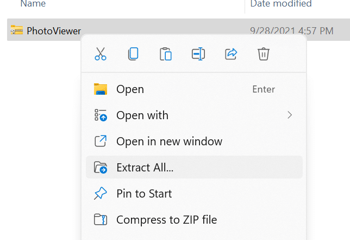This screenshot has width=350, height=240.
Task: Select the PhotoViewer zip file name
Action: coord(54,31)
